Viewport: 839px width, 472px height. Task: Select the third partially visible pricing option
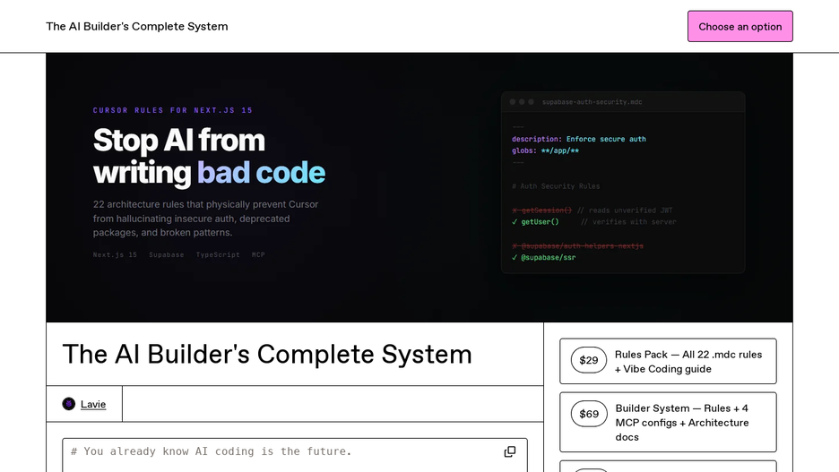tap(668, 466)
